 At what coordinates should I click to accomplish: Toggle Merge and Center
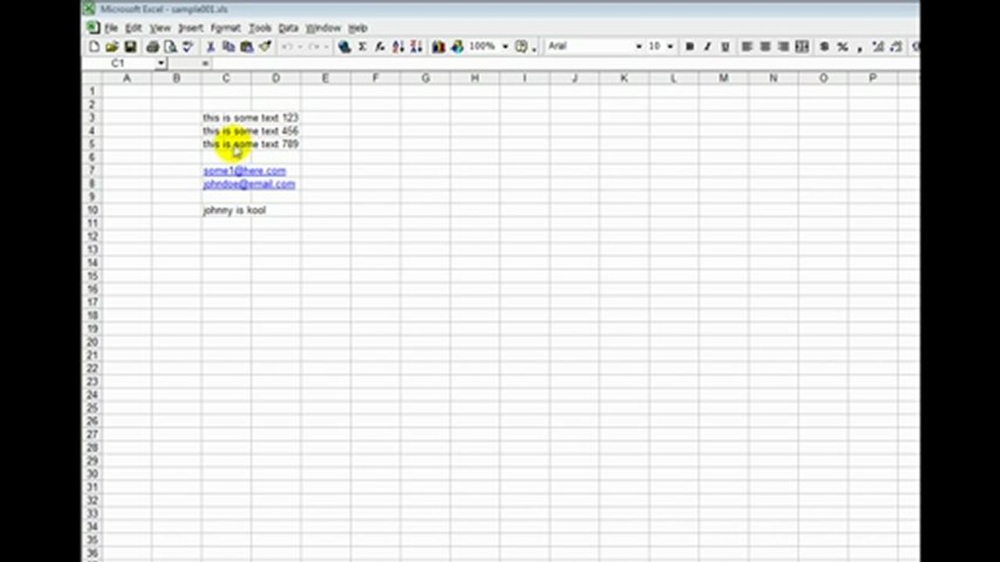point(801,47)
